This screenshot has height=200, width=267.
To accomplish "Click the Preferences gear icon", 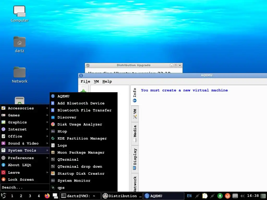I will click(3, 158).
